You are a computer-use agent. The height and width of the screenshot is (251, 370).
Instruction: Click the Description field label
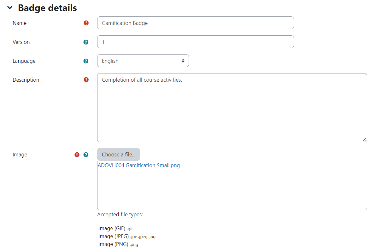click(x=26, y=80)
